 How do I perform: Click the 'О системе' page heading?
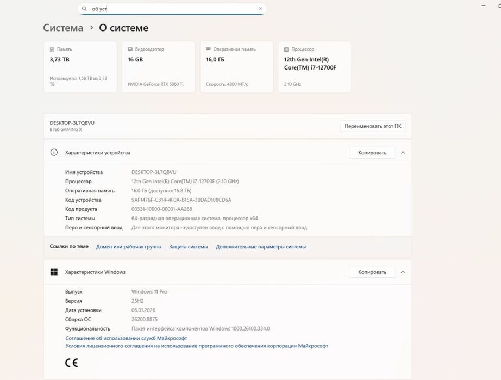pyautogui.click(x=124, y=28)
